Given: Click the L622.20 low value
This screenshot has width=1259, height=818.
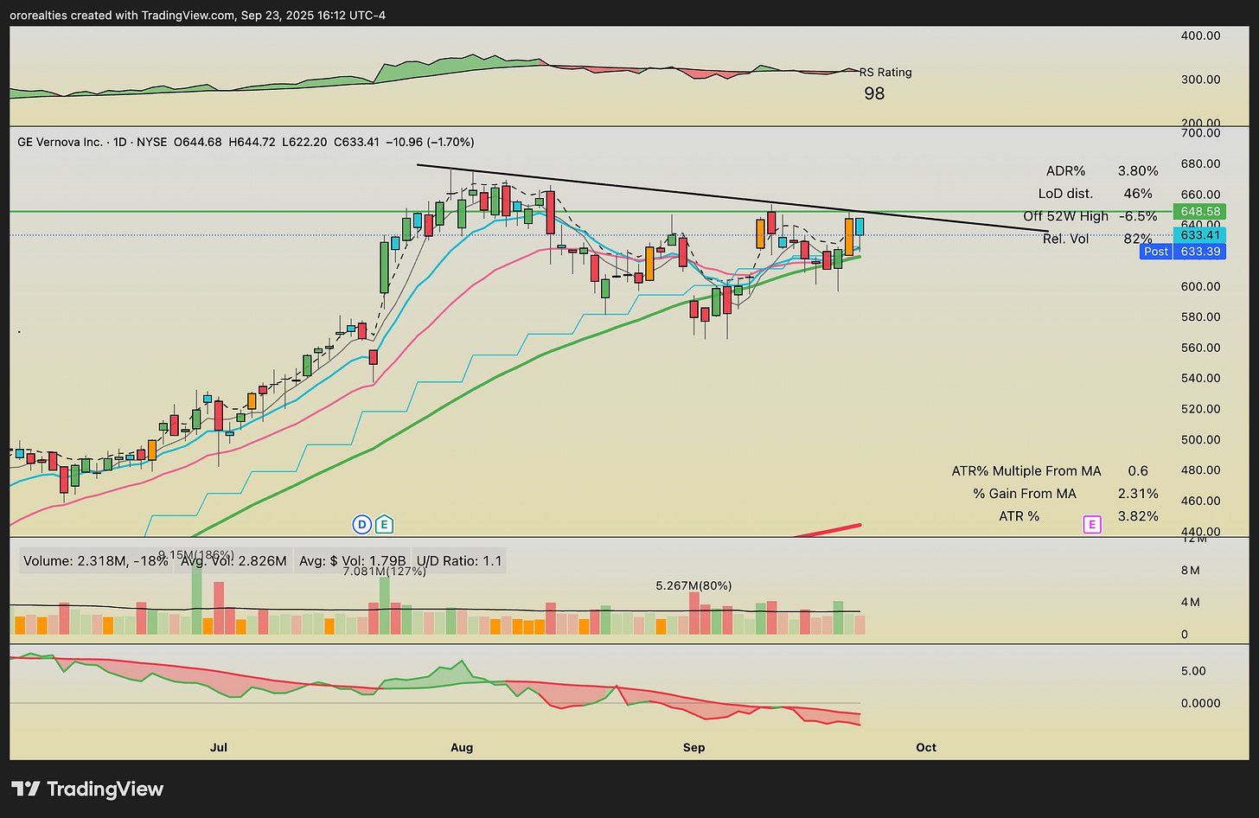Looking at the screenshot, I should coord(304,142).
